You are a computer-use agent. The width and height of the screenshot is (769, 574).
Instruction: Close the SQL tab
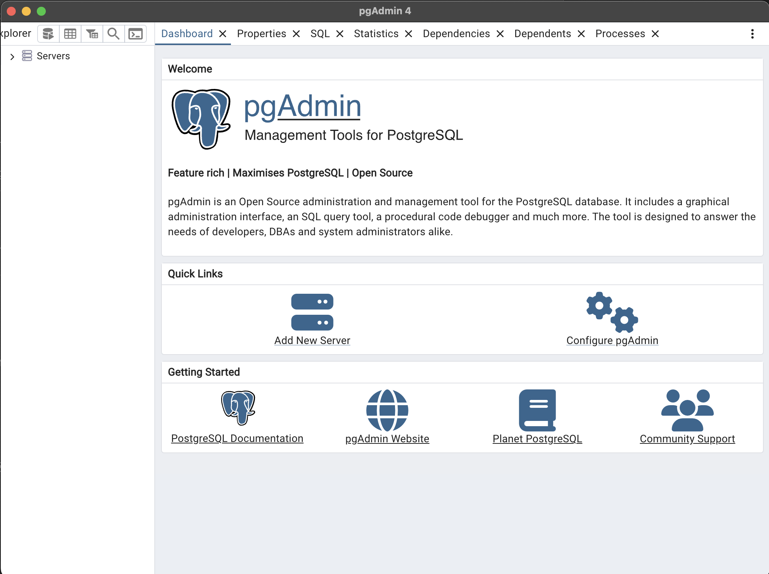pos(340,34)
